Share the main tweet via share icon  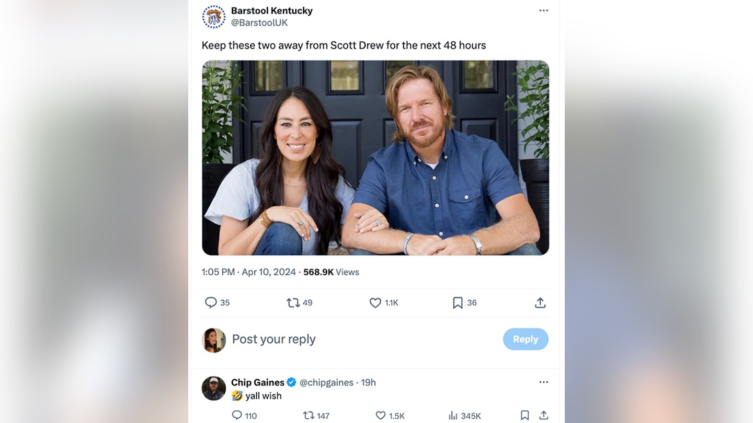click(x=540, y=302)
